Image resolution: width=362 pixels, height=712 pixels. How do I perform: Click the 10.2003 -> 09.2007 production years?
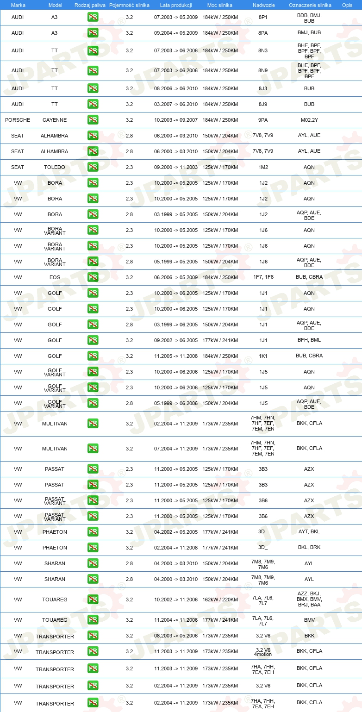[176, 120]
